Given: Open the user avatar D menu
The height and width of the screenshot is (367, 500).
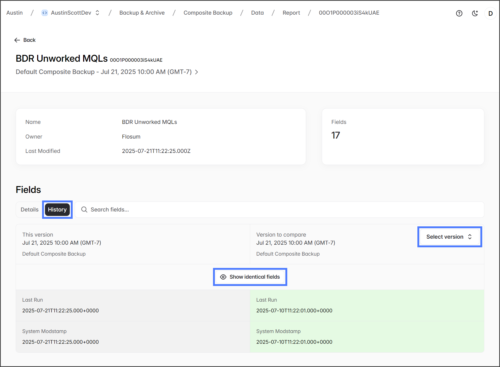Looking at the screenshot, I should coord(490,13).
